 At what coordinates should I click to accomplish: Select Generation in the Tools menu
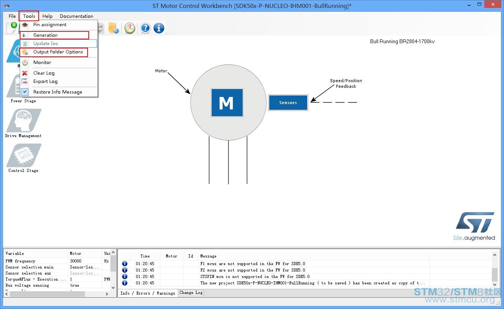59,35
